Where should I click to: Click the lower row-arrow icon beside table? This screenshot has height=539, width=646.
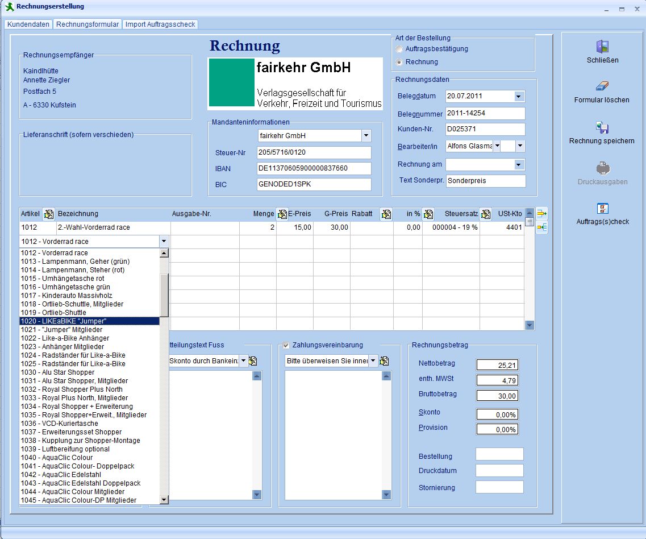pos(542,227)
